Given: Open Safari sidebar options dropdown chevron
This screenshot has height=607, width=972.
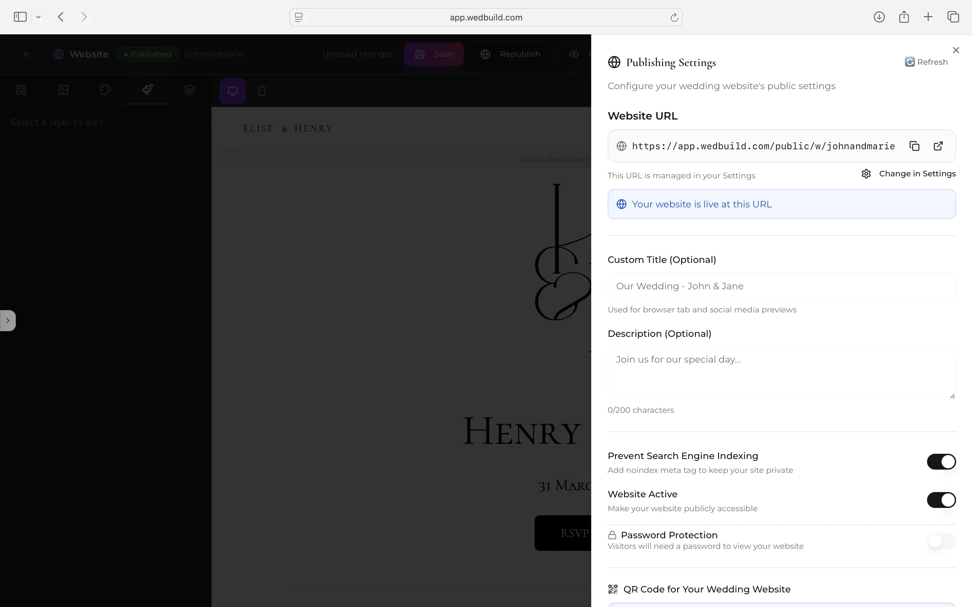Looking at the screenshot, I should 38,17.
